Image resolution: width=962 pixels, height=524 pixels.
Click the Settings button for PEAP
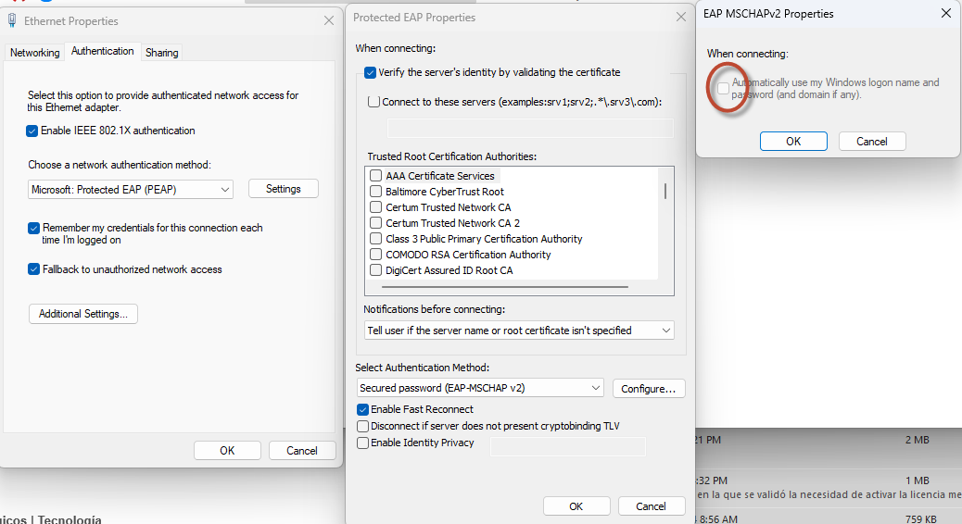tap(284, 189)
